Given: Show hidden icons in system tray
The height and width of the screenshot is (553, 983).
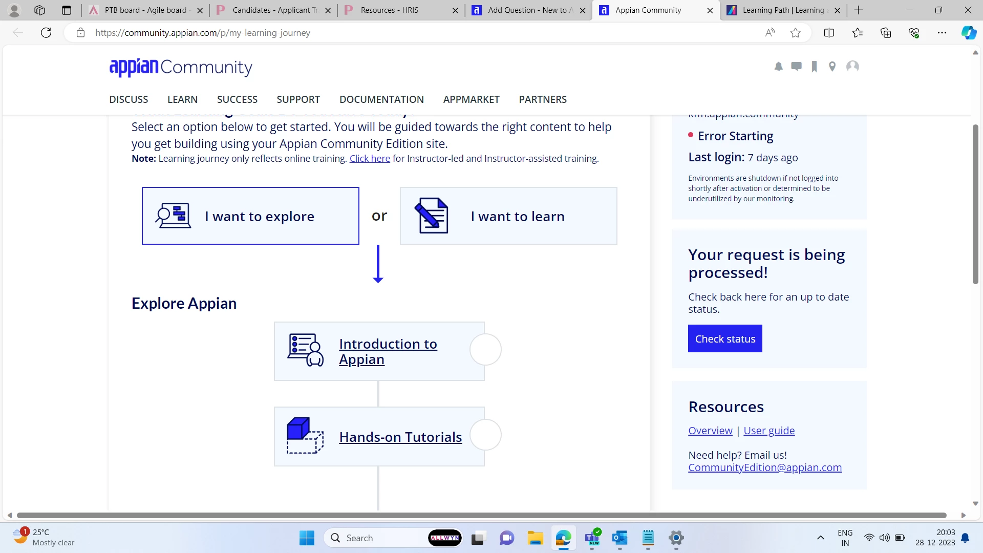Looking at the screenshot, I should [821, 538].
